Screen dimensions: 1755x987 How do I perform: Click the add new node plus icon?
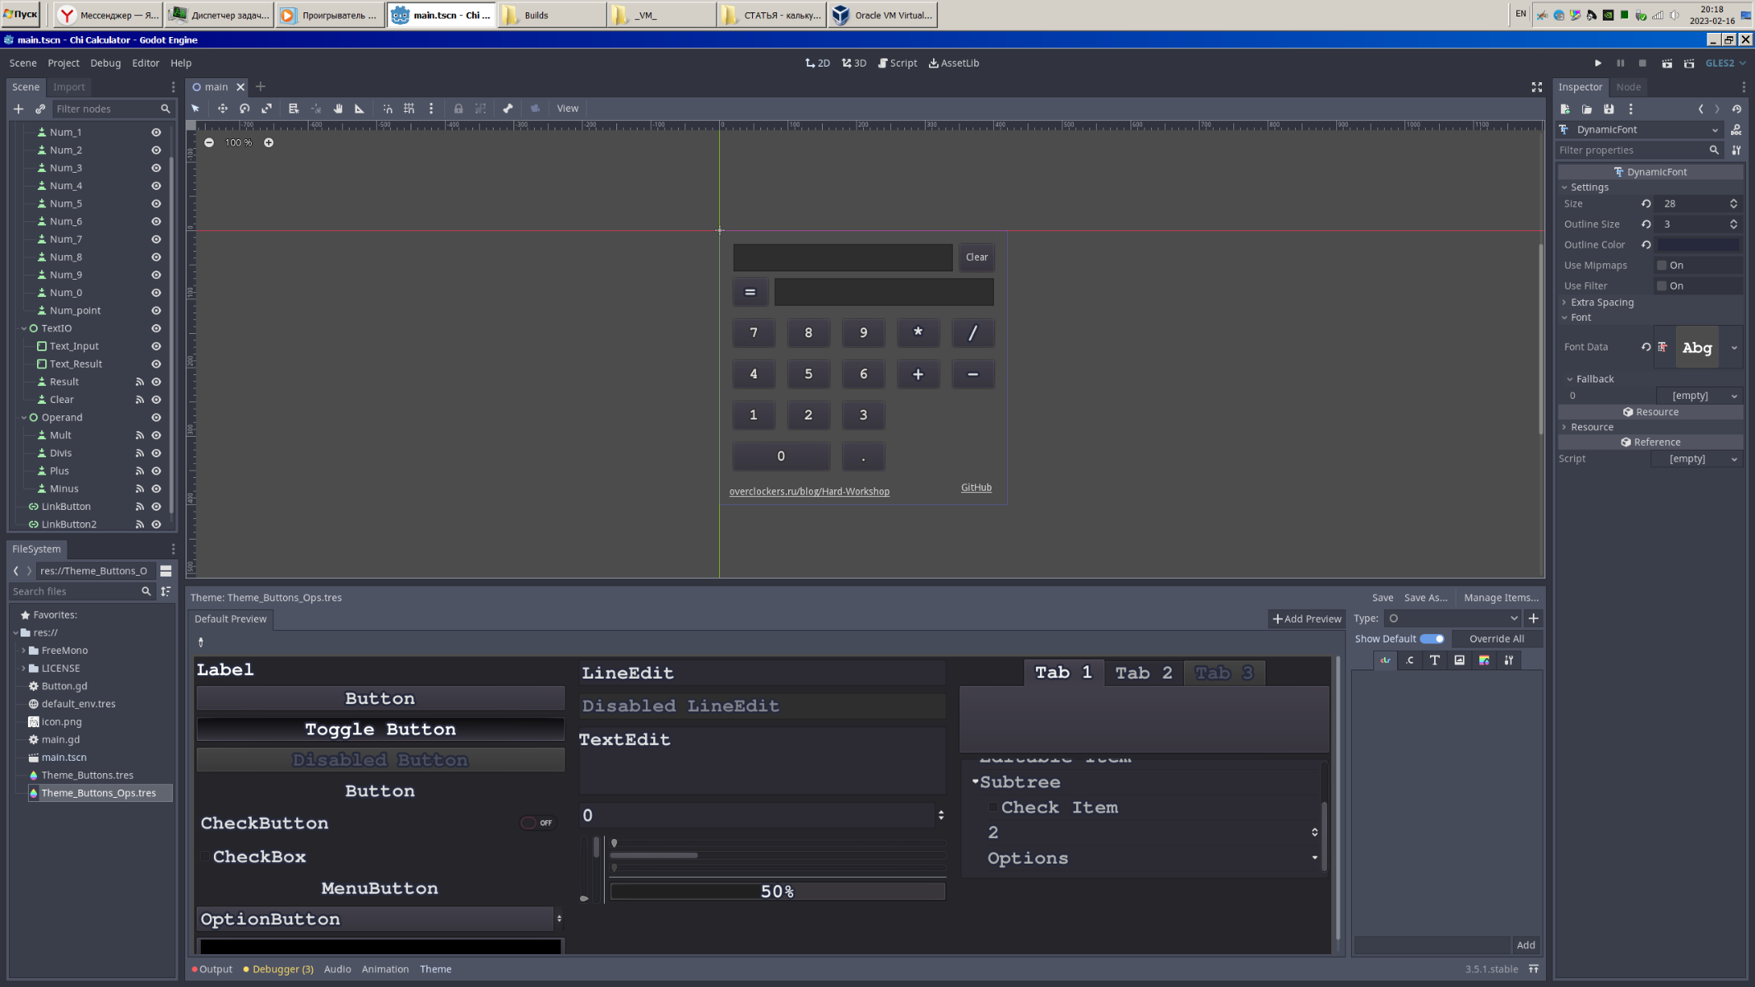pos(18,109)
